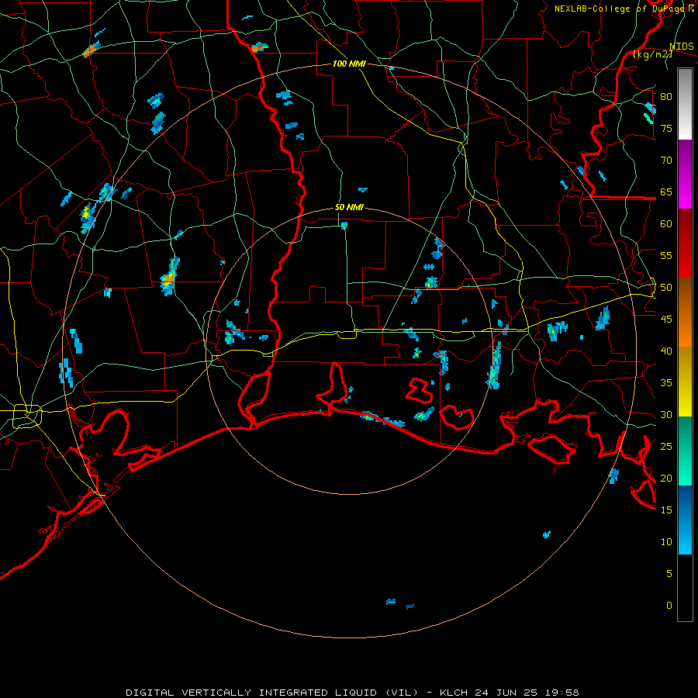Screen dimensions: 698x698
Task: Click the kg/m2 units label
Action: [x=652, y=54]
